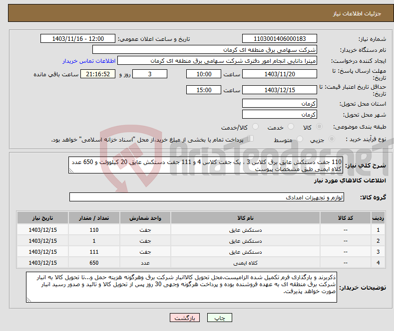Click the تعداد / مقدار column header
Image resolution: width=394 pixels, height=331 pixels.
click(x=94, y=218)
